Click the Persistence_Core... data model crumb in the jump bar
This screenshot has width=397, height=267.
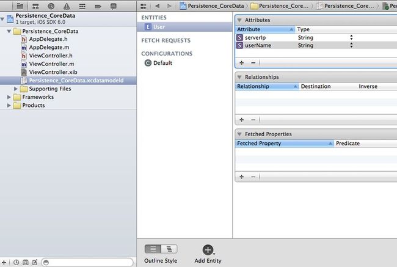pos(345,6)
